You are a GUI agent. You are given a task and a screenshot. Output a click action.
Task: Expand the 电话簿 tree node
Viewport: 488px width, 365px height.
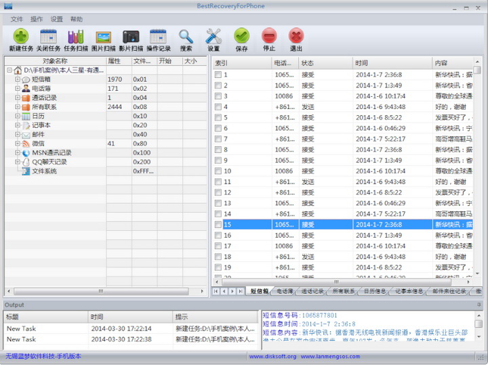18,89
